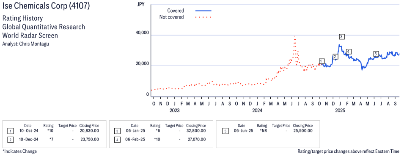Click Analyst: Chris Montagu line
Screen dimensions: 404x154
click(25, 44)
